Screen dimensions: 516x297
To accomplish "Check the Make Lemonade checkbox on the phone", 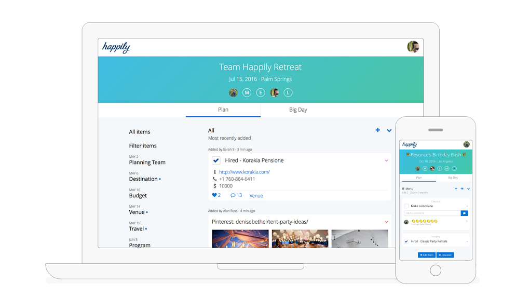I will coord(406,206).
